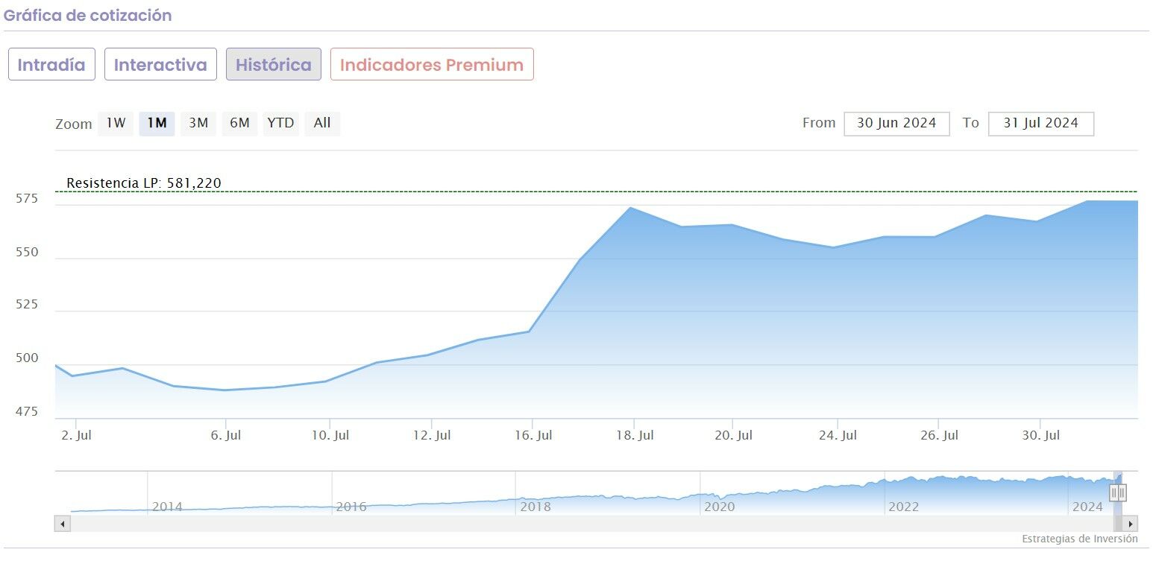This screenshot has width=1153, height=561.
Task: Zoom chart to 3M
Action: pos(198,124)
